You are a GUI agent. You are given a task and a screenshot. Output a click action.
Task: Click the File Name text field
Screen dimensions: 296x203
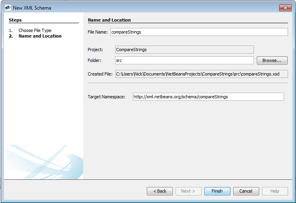tap(198, 32)
